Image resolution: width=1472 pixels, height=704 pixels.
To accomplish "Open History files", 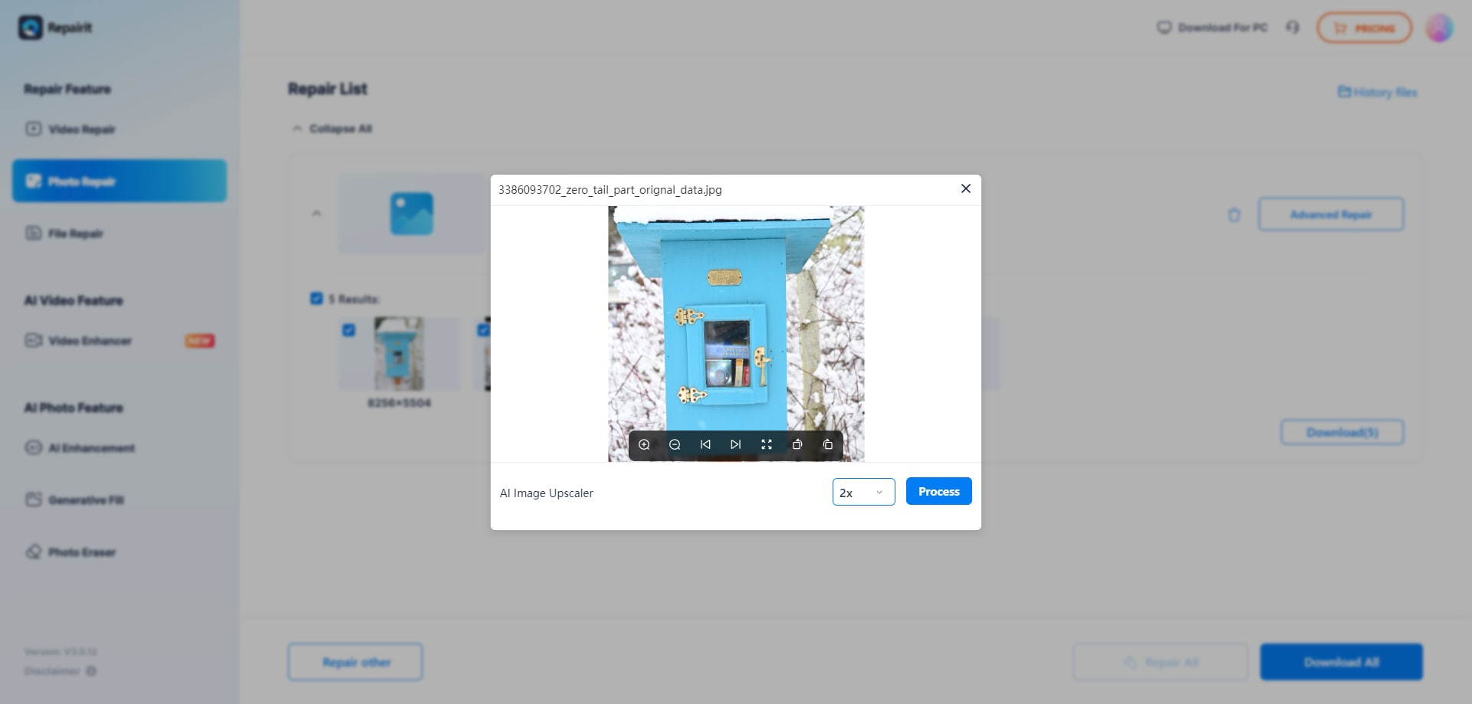I will point(1377,92).
